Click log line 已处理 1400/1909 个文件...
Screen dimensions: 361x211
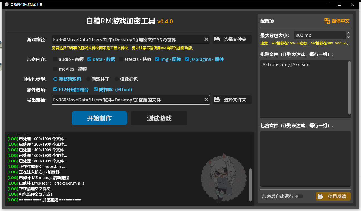coord(37,150)
